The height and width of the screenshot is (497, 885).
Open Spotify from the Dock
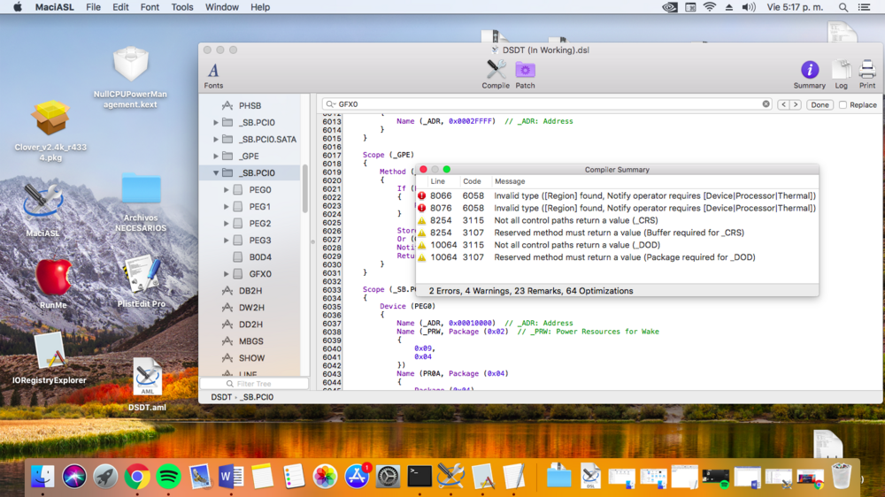point(168,477)
